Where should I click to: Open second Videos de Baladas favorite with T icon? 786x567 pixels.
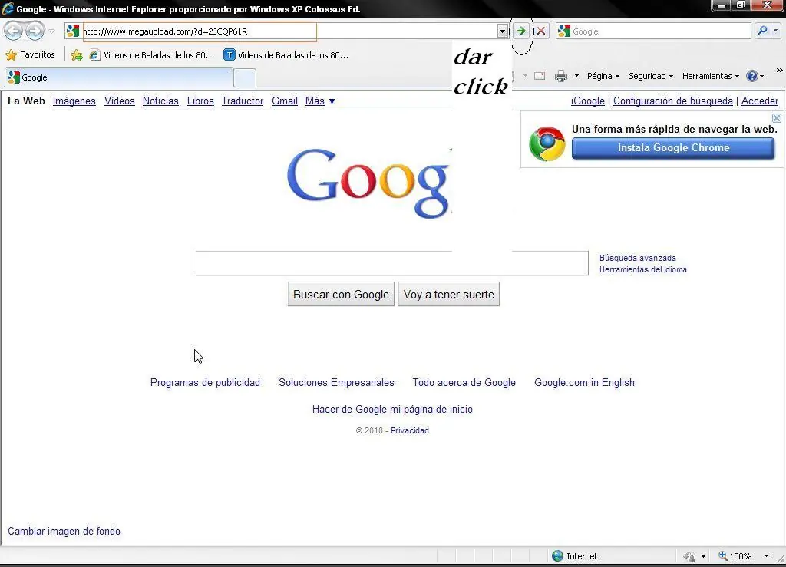point(286,55)
